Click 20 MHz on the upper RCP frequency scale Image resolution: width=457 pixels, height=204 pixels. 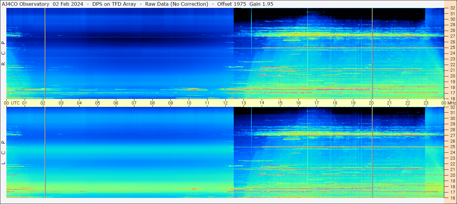click(x=452, y=76)
